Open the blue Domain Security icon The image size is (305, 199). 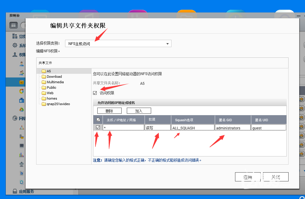click(22, 100)
